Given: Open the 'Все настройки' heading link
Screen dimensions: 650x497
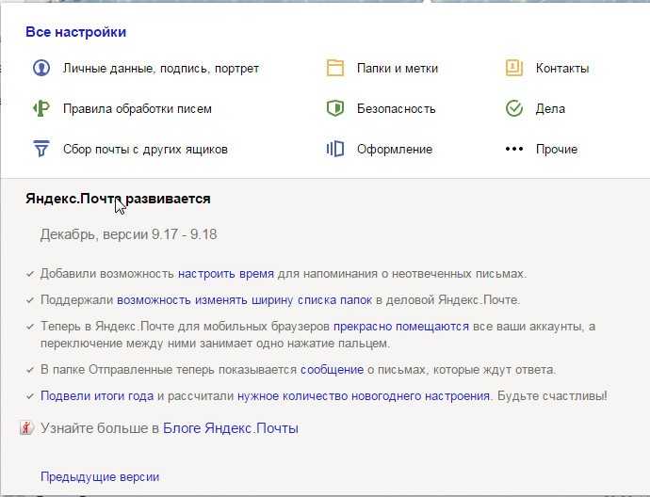Looking at the screenshot, I should (x=76, y=32).
